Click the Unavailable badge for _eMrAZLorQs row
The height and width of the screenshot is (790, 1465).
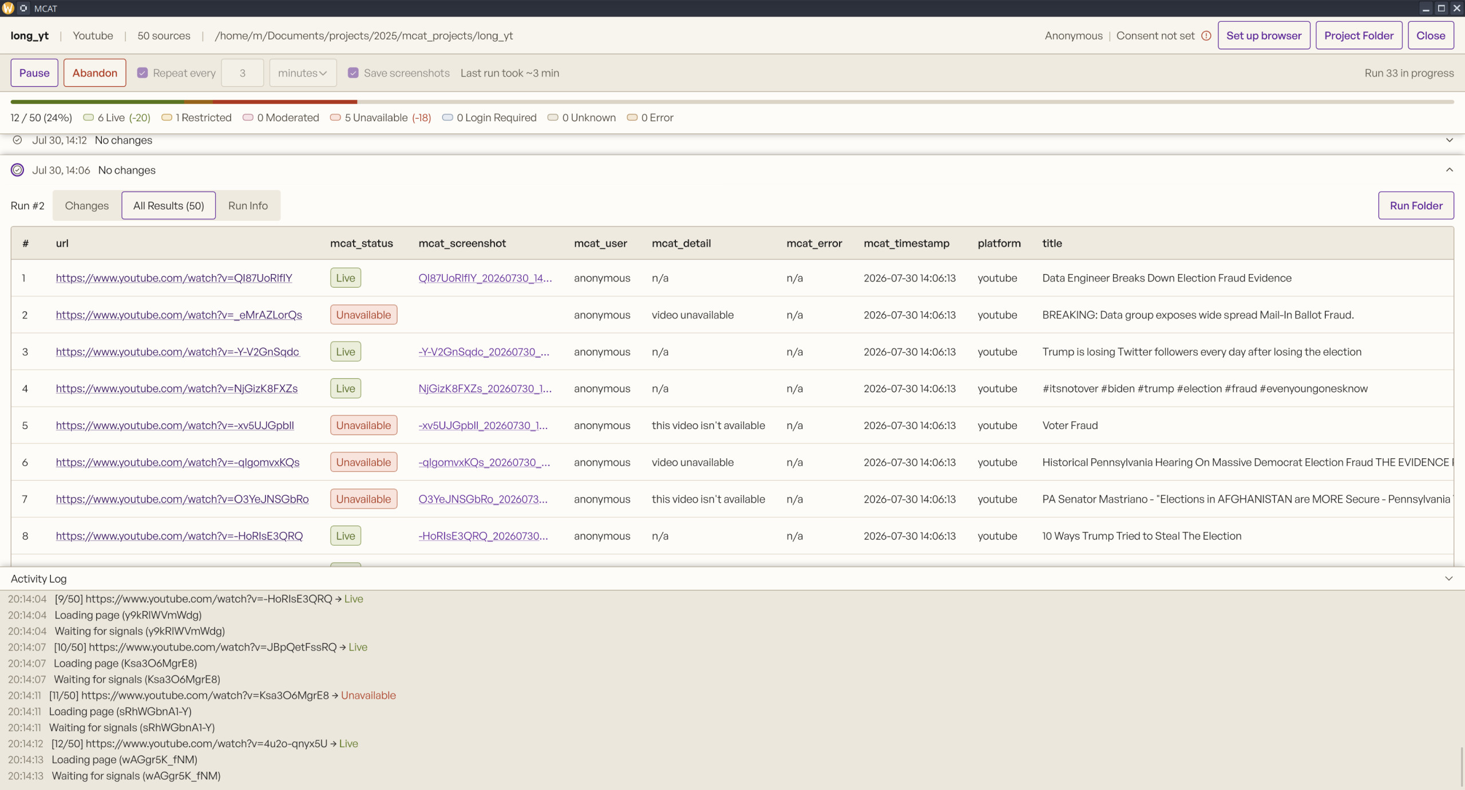tap(363, 315)
